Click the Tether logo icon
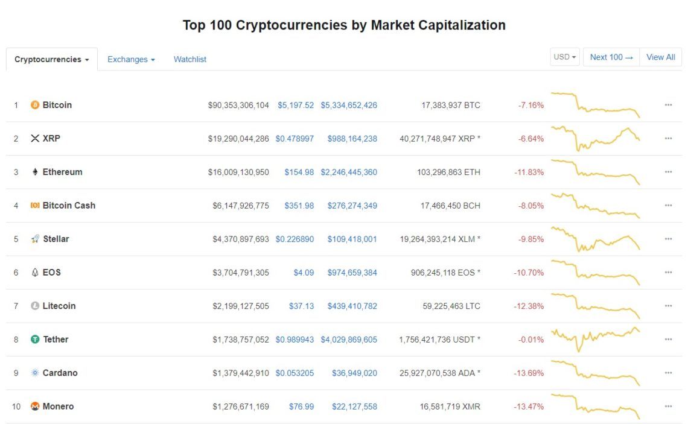Image resolution: width=688 pixels, height=424 pixels. [x=35, y=340]
